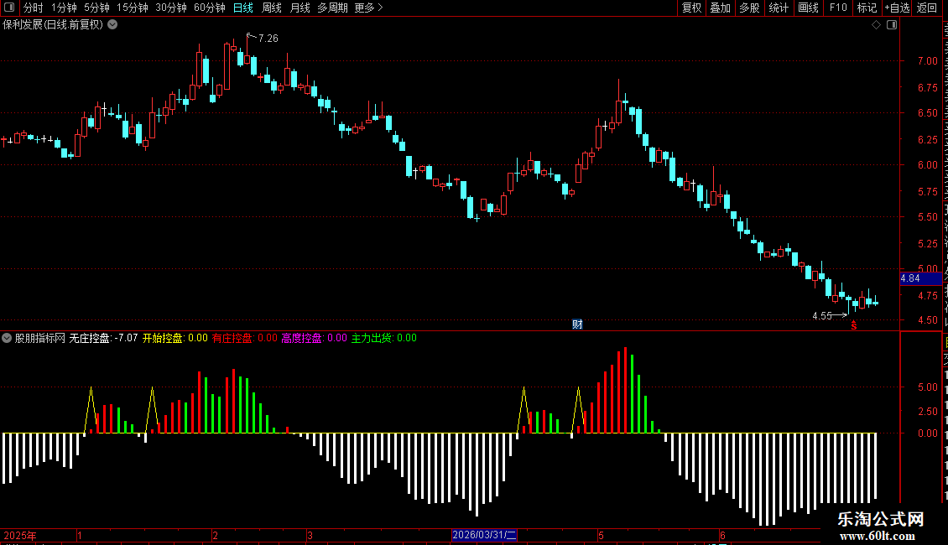The height and width of the screenshot is (545, 948).
Task: Open the 多股 multi-stock view
Action: point(749,8)
